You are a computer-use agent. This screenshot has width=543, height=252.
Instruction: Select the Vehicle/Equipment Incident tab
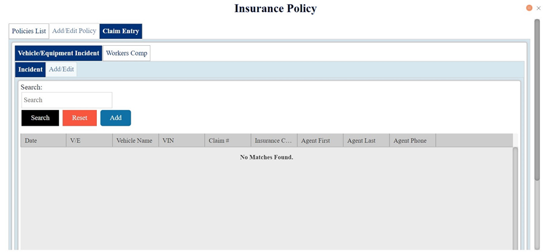[x=58, y=53]
